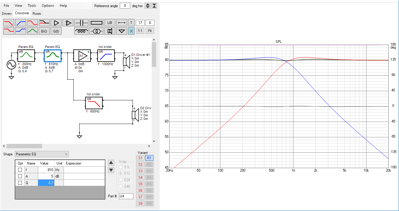Switch to the Room tab

click(37, 14)
